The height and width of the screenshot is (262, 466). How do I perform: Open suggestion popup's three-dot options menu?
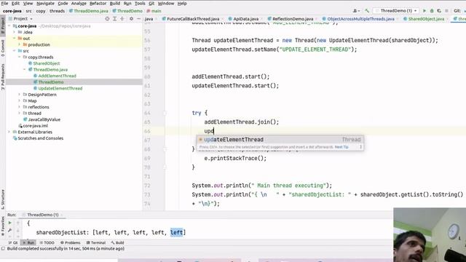click(361, 147)
